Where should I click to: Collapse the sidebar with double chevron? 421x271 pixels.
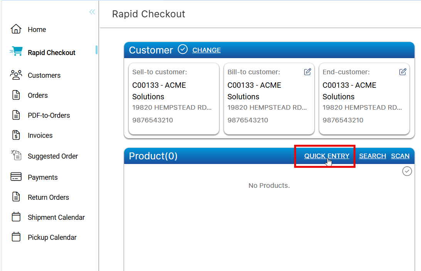(x=92, y=12)
